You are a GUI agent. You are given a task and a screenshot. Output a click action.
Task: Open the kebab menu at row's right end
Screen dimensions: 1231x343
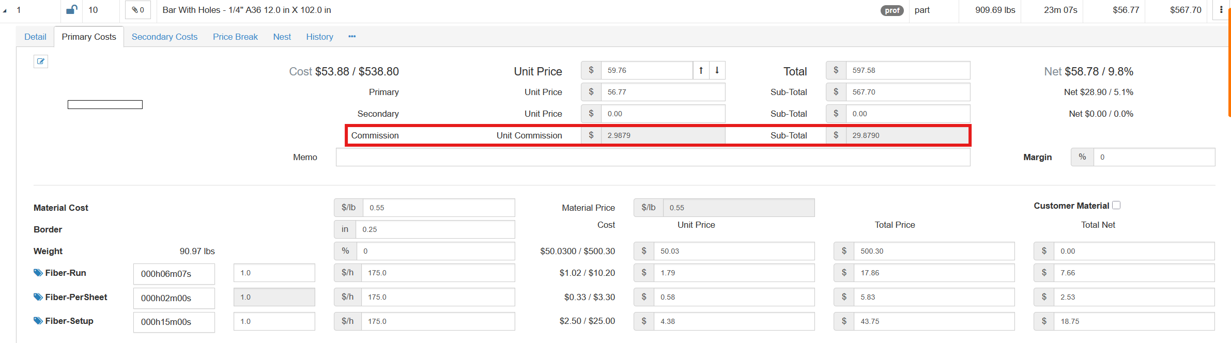tap(1221, 10)
